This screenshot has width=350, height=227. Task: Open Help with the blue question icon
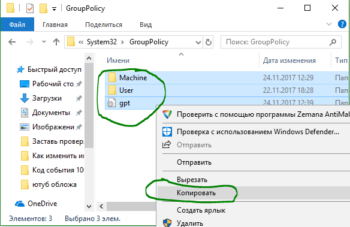(x=342, y=24)
